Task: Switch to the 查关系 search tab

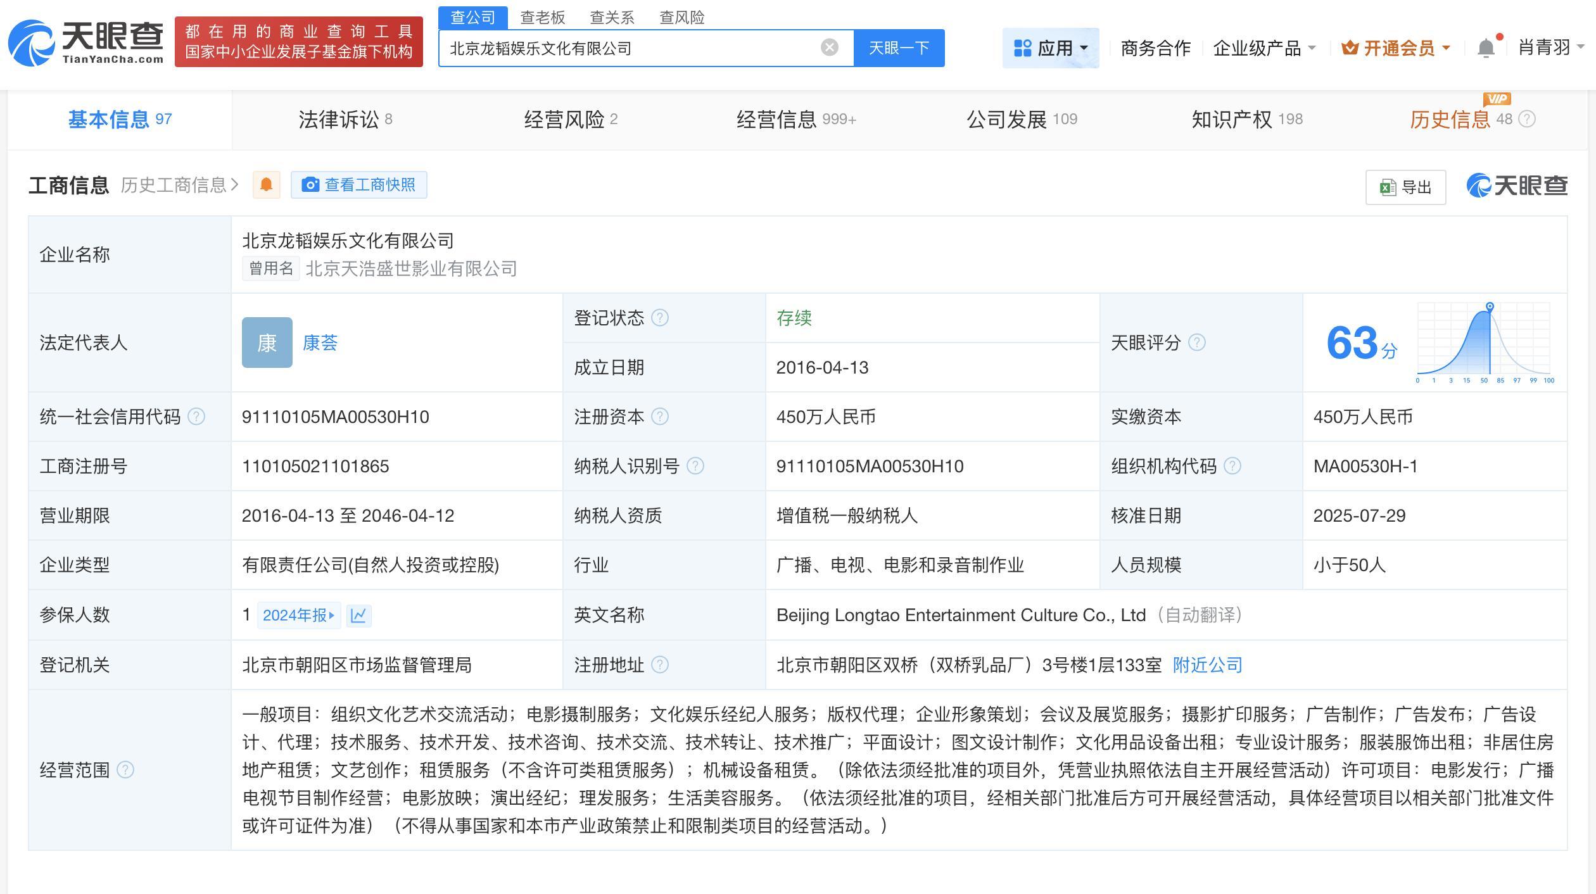Action: 612,18
